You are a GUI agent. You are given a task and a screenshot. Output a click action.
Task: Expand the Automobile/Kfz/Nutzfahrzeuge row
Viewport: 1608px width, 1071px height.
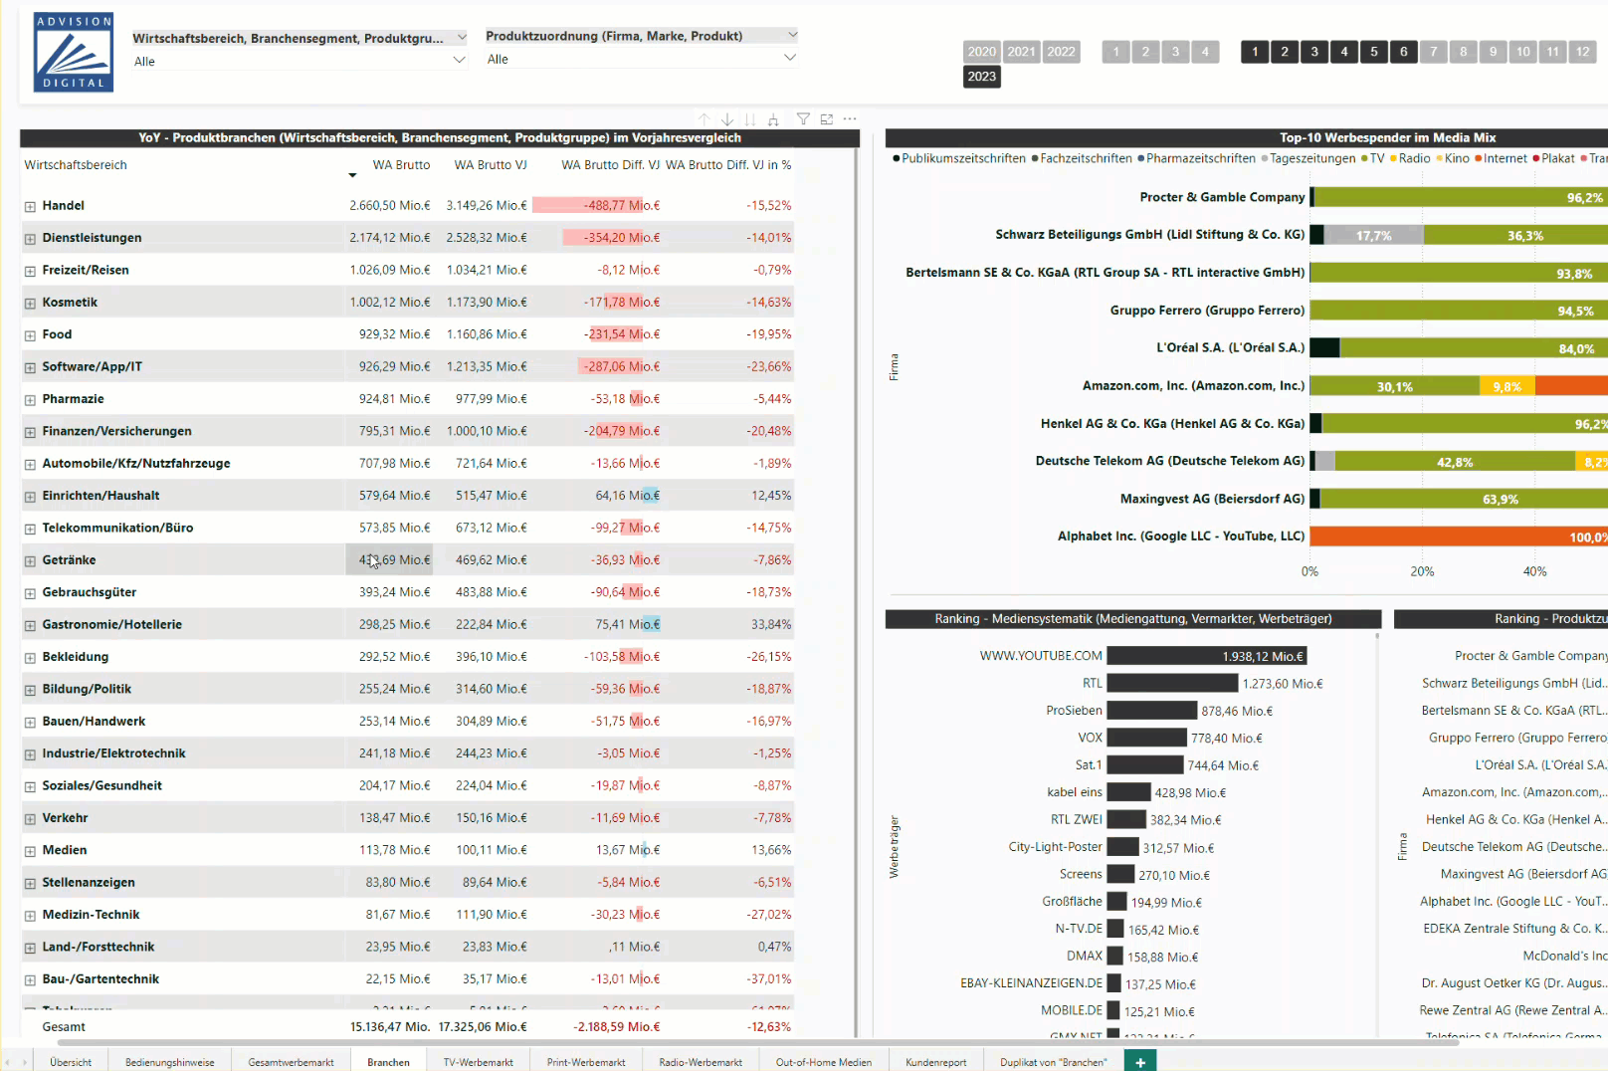coord(30,465)
